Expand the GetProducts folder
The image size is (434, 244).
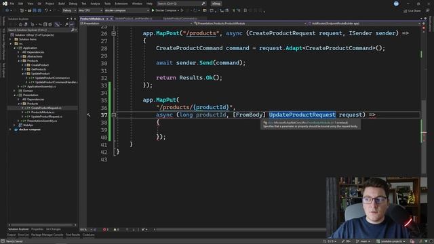click(22, 69)
